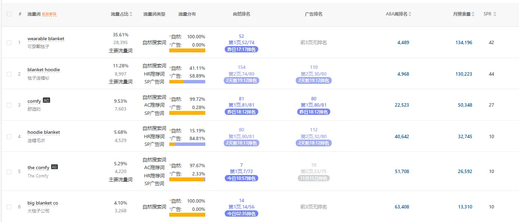The image size is (519, 222).
Task: Check the wearable blanket row checkbox
Action: point(9,43)
